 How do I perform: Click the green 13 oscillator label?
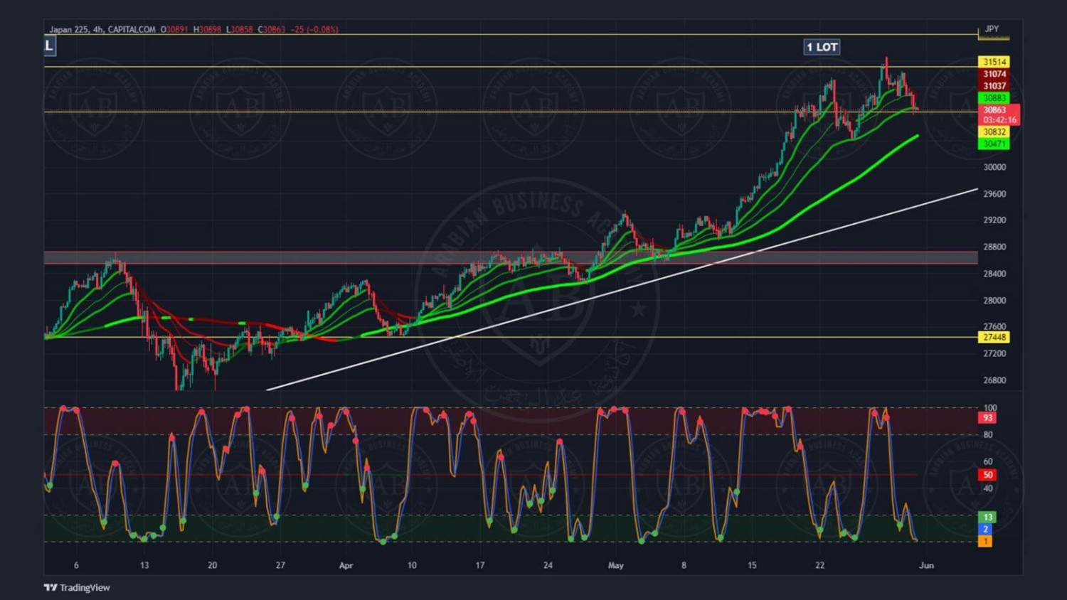coord(987,517)
